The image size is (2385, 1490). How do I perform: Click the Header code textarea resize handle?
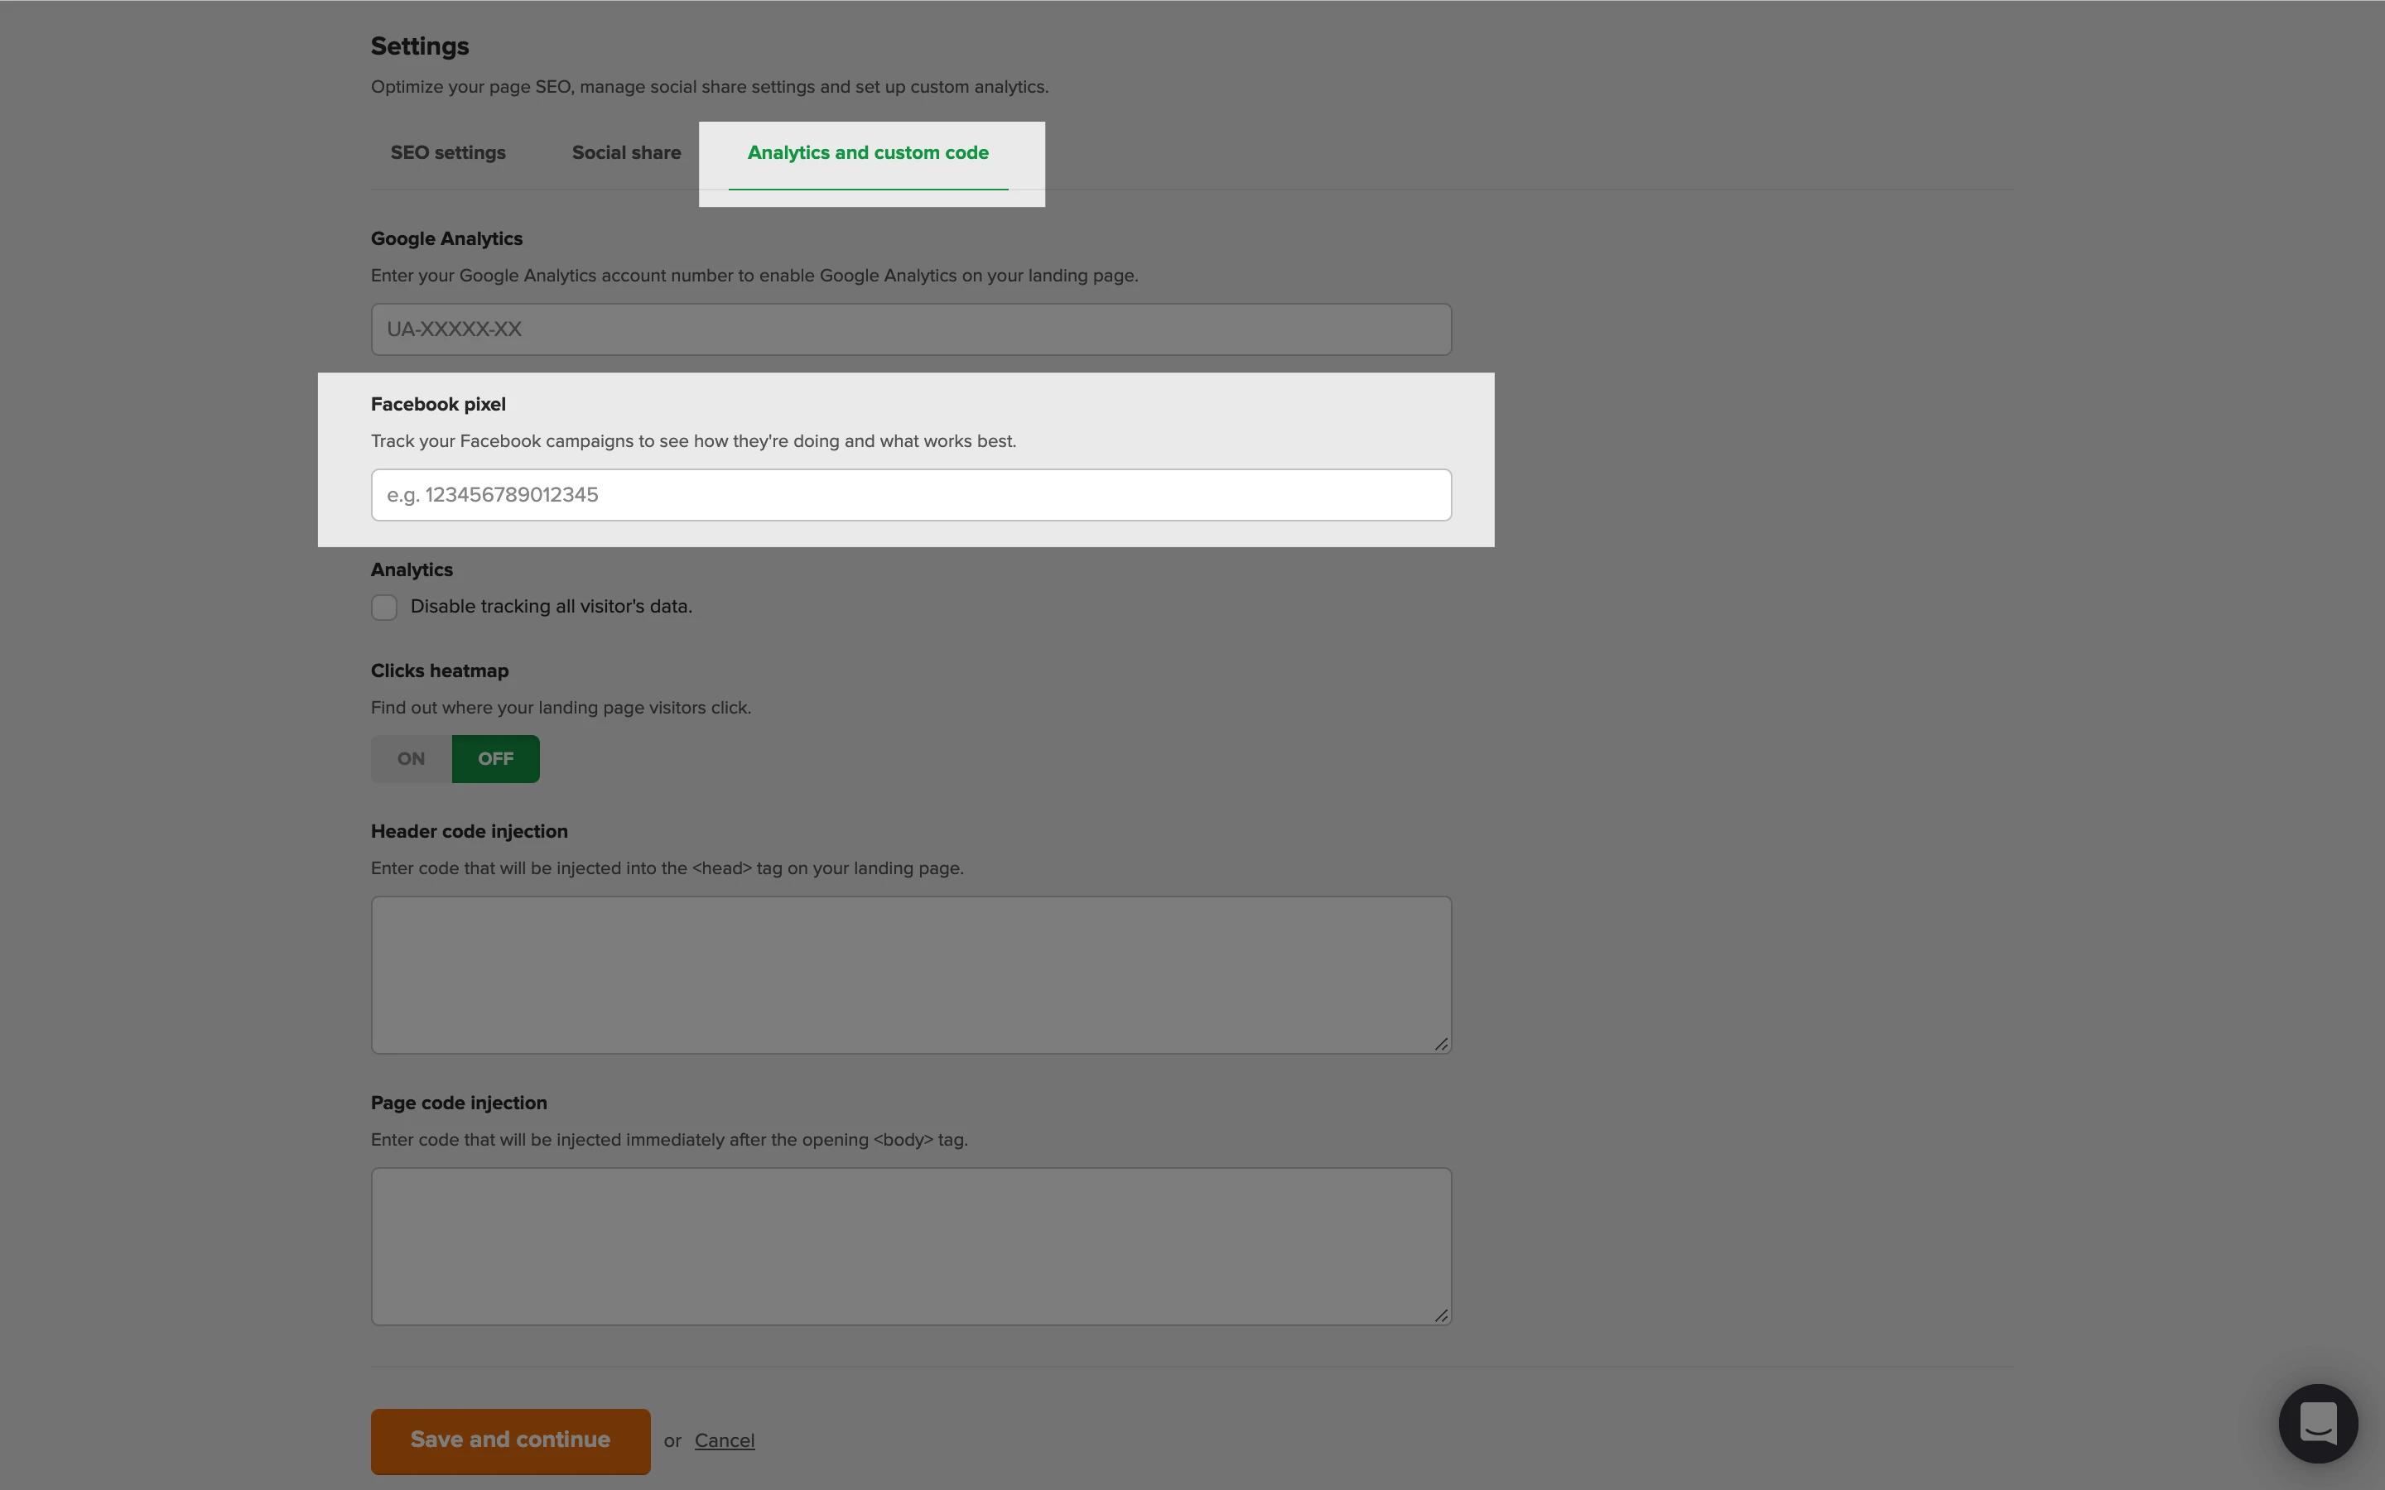pos(1441,1044)
